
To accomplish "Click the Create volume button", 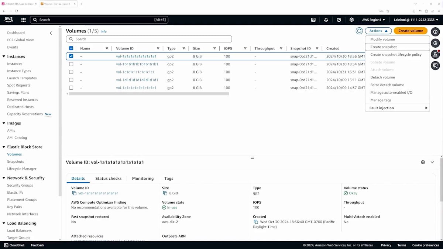I will pos(411,31).
